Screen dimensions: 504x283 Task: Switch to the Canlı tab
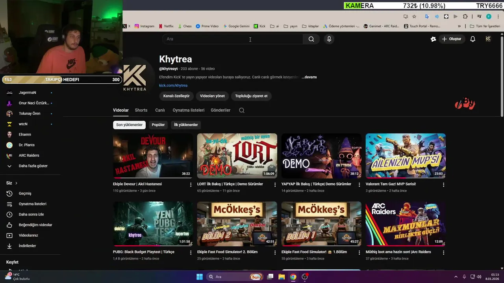point(160,110)
